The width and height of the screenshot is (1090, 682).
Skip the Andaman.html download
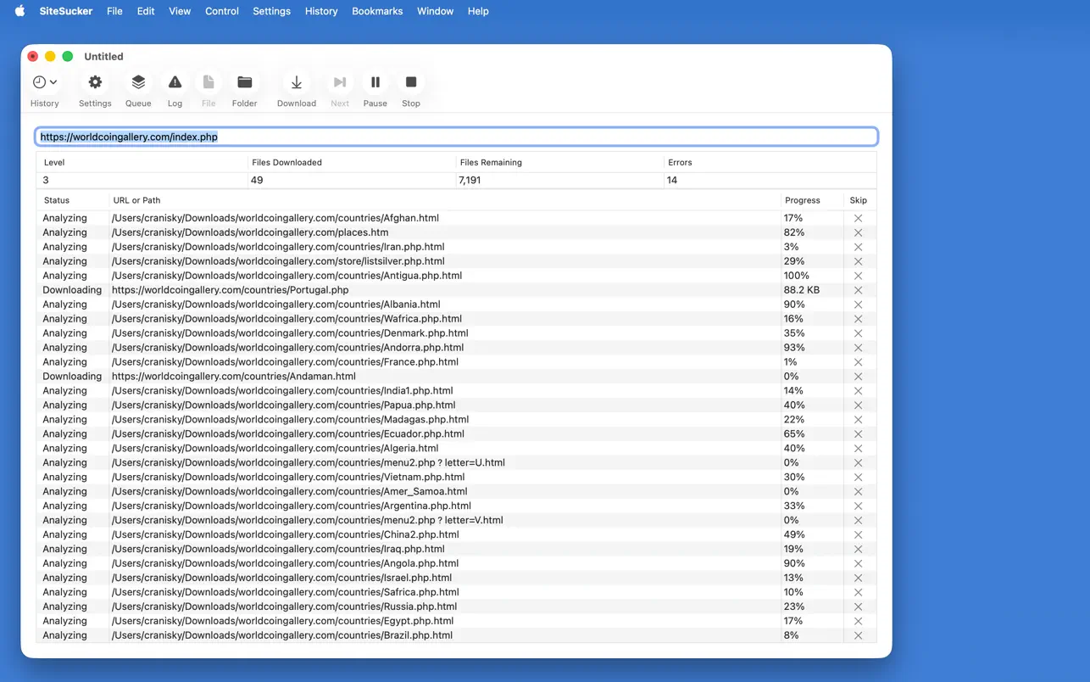[858, 377]
